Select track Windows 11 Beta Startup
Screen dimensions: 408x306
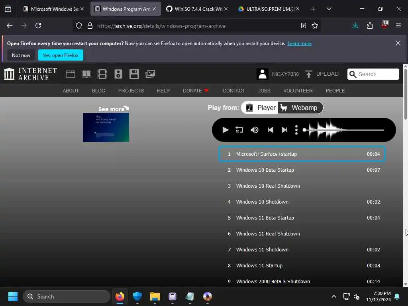(302, 218)
